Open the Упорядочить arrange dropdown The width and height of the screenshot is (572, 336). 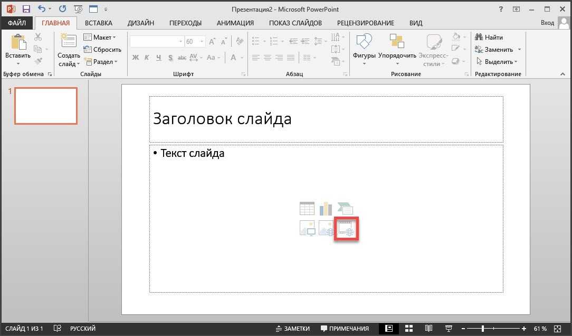click(x=397, y=50)
